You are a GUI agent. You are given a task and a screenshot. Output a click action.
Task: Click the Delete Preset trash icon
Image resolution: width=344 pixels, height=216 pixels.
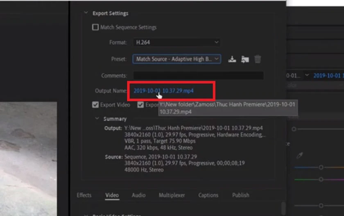tap(258, 59)
